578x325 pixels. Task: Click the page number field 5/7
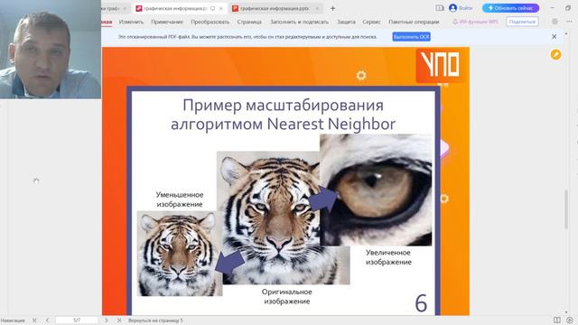click(77, 320)
